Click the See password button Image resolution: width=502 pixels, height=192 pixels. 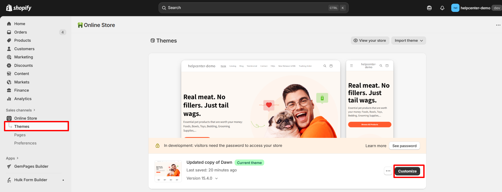pyautogui.click(x=404, y=146)
